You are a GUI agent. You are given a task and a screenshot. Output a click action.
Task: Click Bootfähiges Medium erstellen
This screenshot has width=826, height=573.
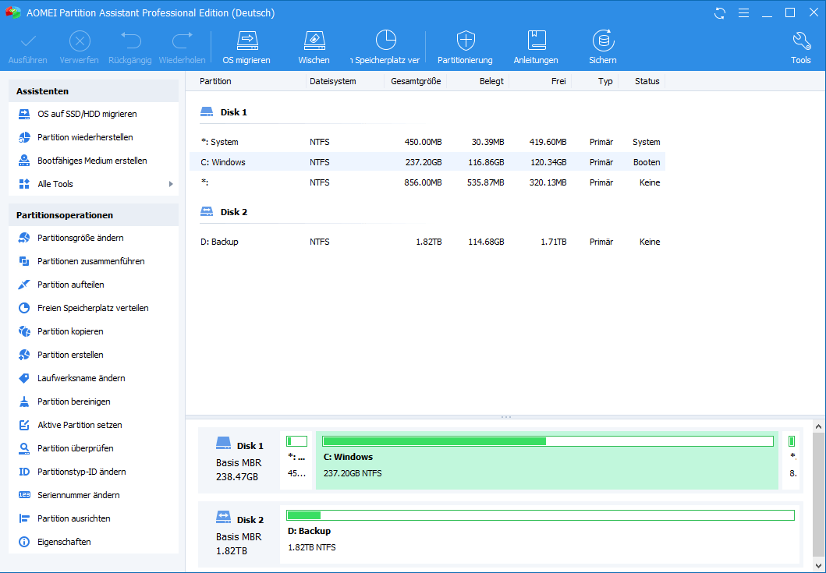tap(92, 161)
